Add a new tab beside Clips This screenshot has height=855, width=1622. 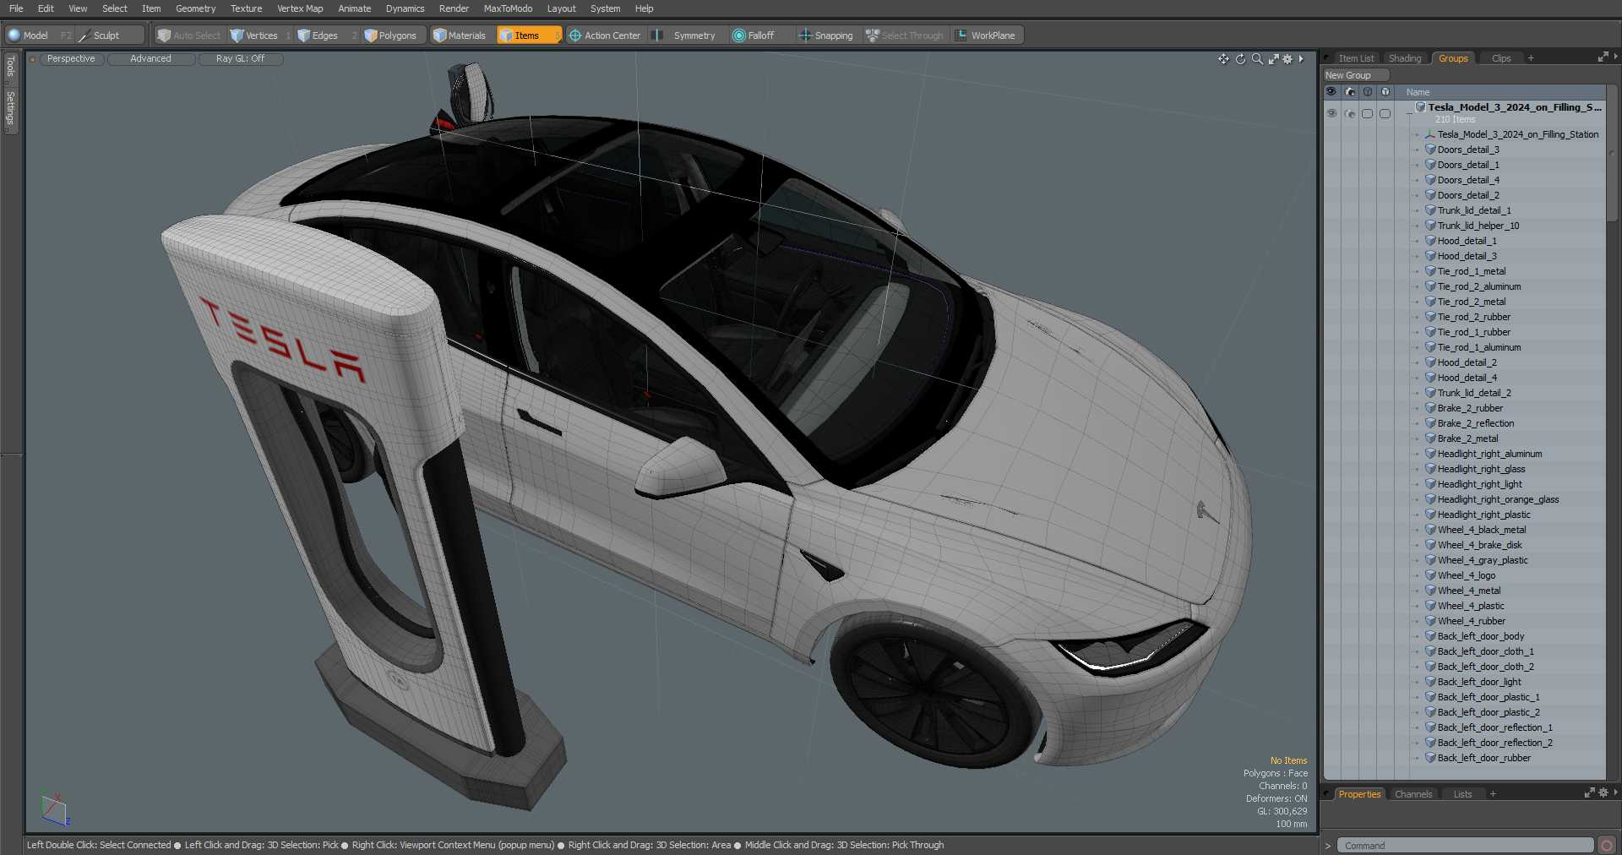(x=1531, y=58)
